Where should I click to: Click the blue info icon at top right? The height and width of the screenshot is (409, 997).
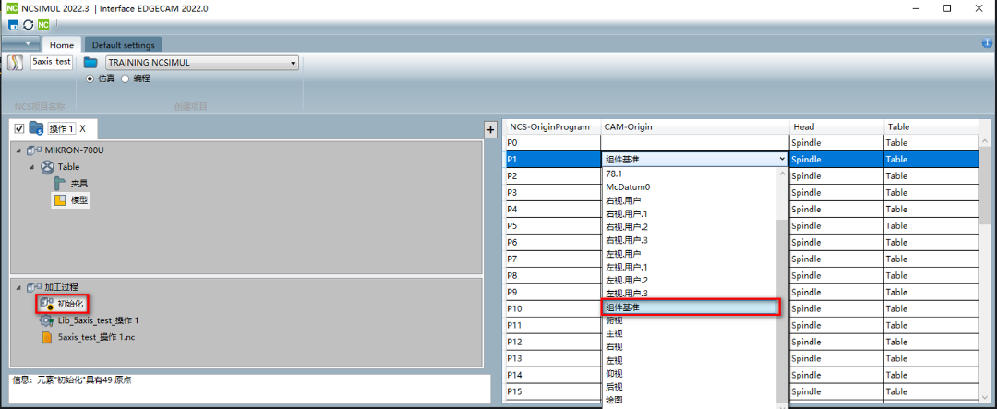(x=987, y=42)
